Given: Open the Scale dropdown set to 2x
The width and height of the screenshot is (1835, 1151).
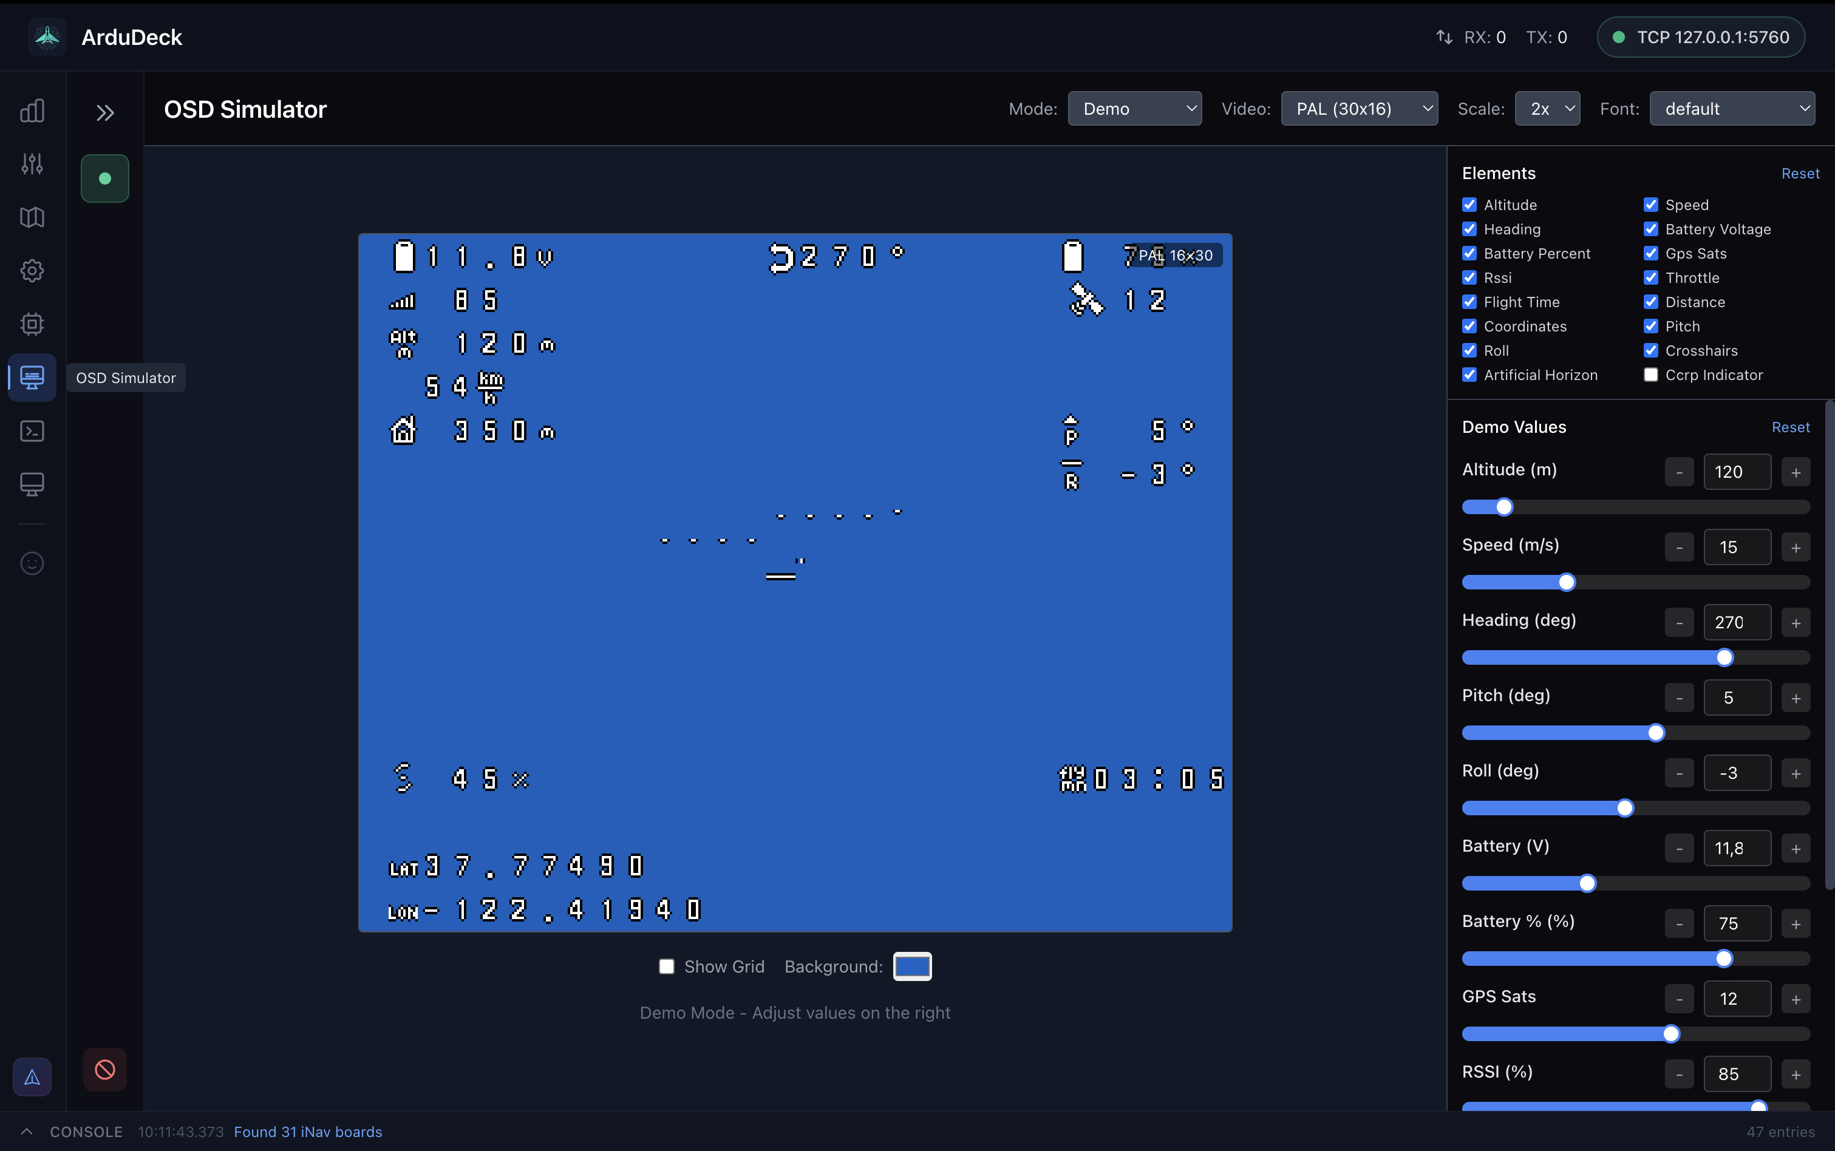Looking at the screenshot, I should point(1547,109).
